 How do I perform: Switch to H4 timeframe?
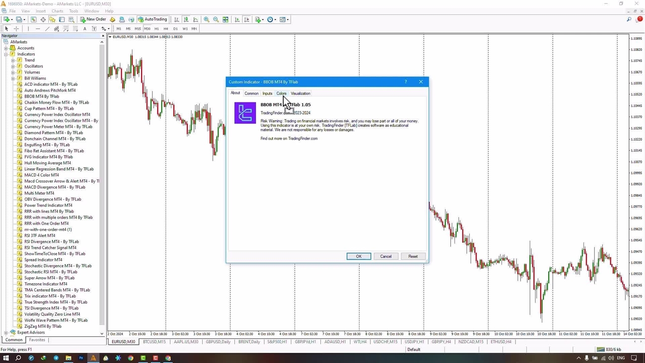(x=165, y=29)
